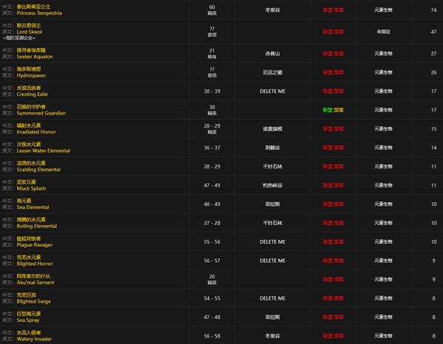Viewport: 443px width, 344px height.
Task: Click the 冬泉谷 zone in Princess Tempestria row
Action: (272, 10)
